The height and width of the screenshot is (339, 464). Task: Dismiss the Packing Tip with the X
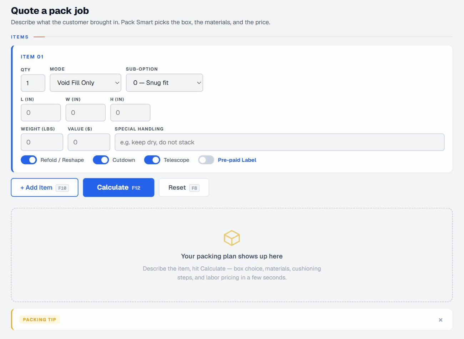tap(440, 320)
